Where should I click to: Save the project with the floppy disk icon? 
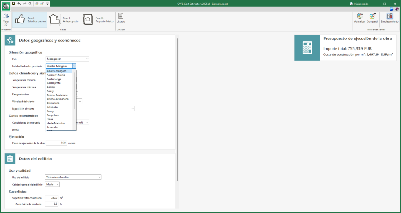tap(14, 4)
